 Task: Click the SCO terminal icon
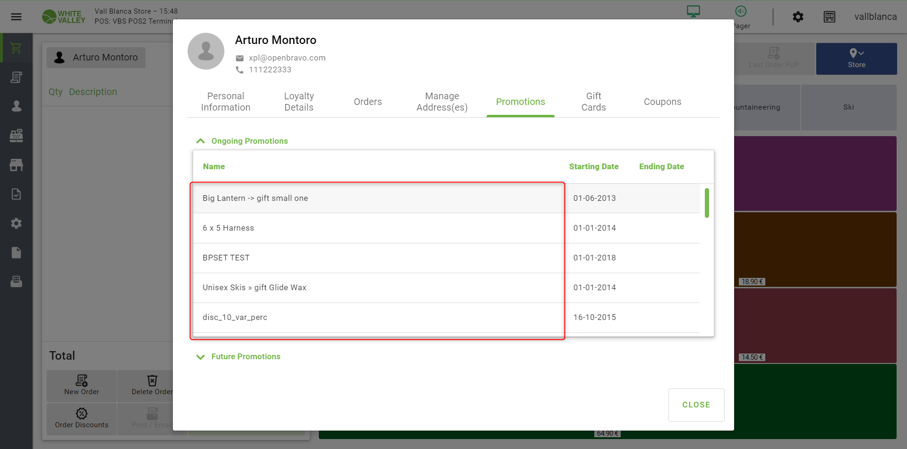829,17
